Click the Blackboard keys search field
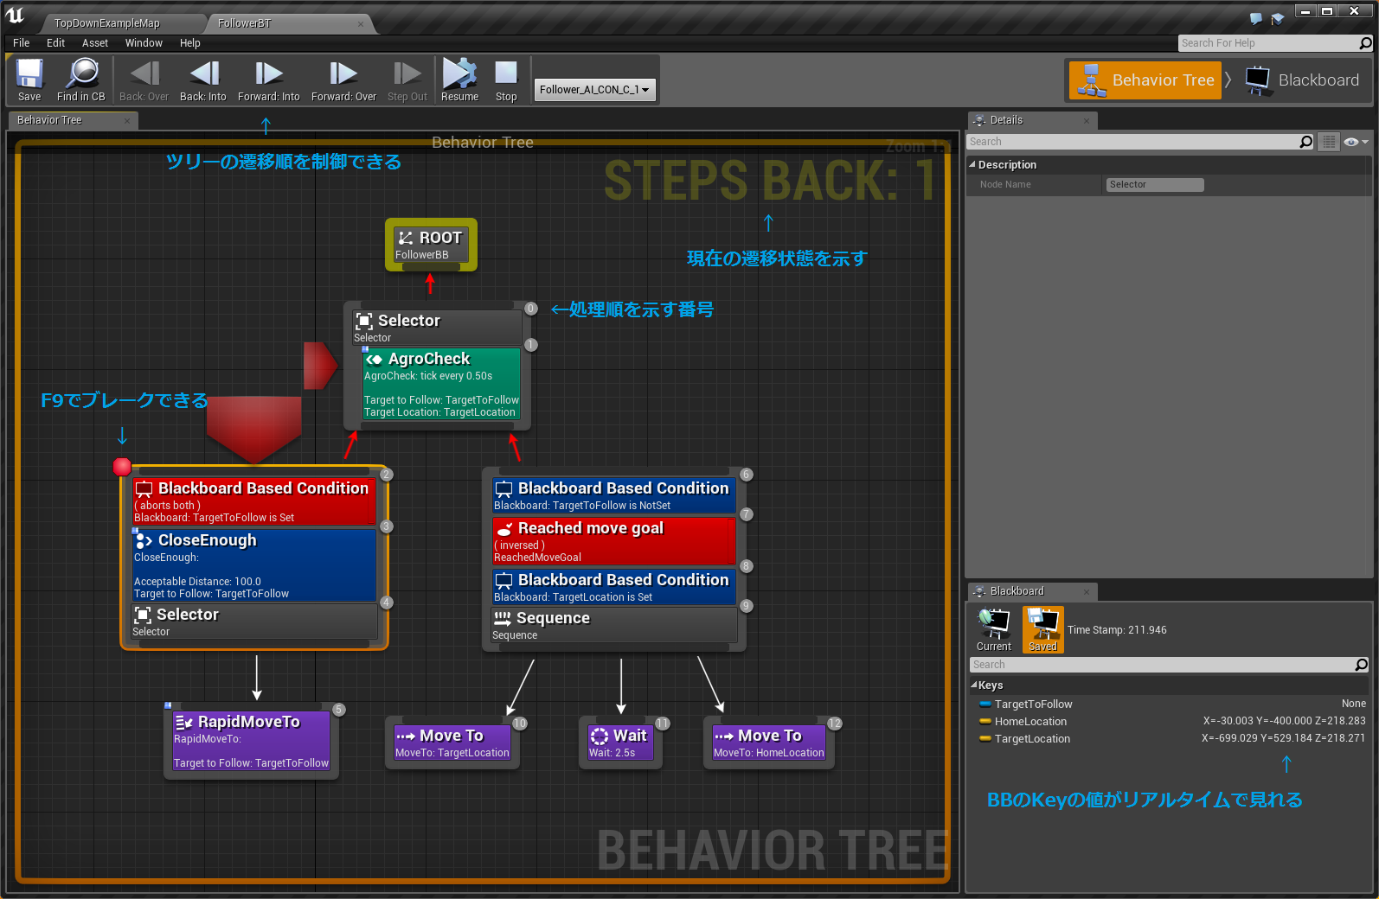 (x=1162, y=665)
